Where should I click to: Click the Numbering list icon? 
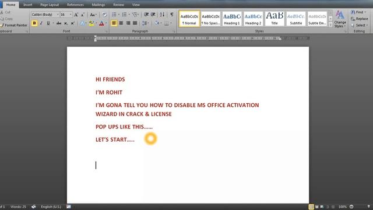(124, 15)
